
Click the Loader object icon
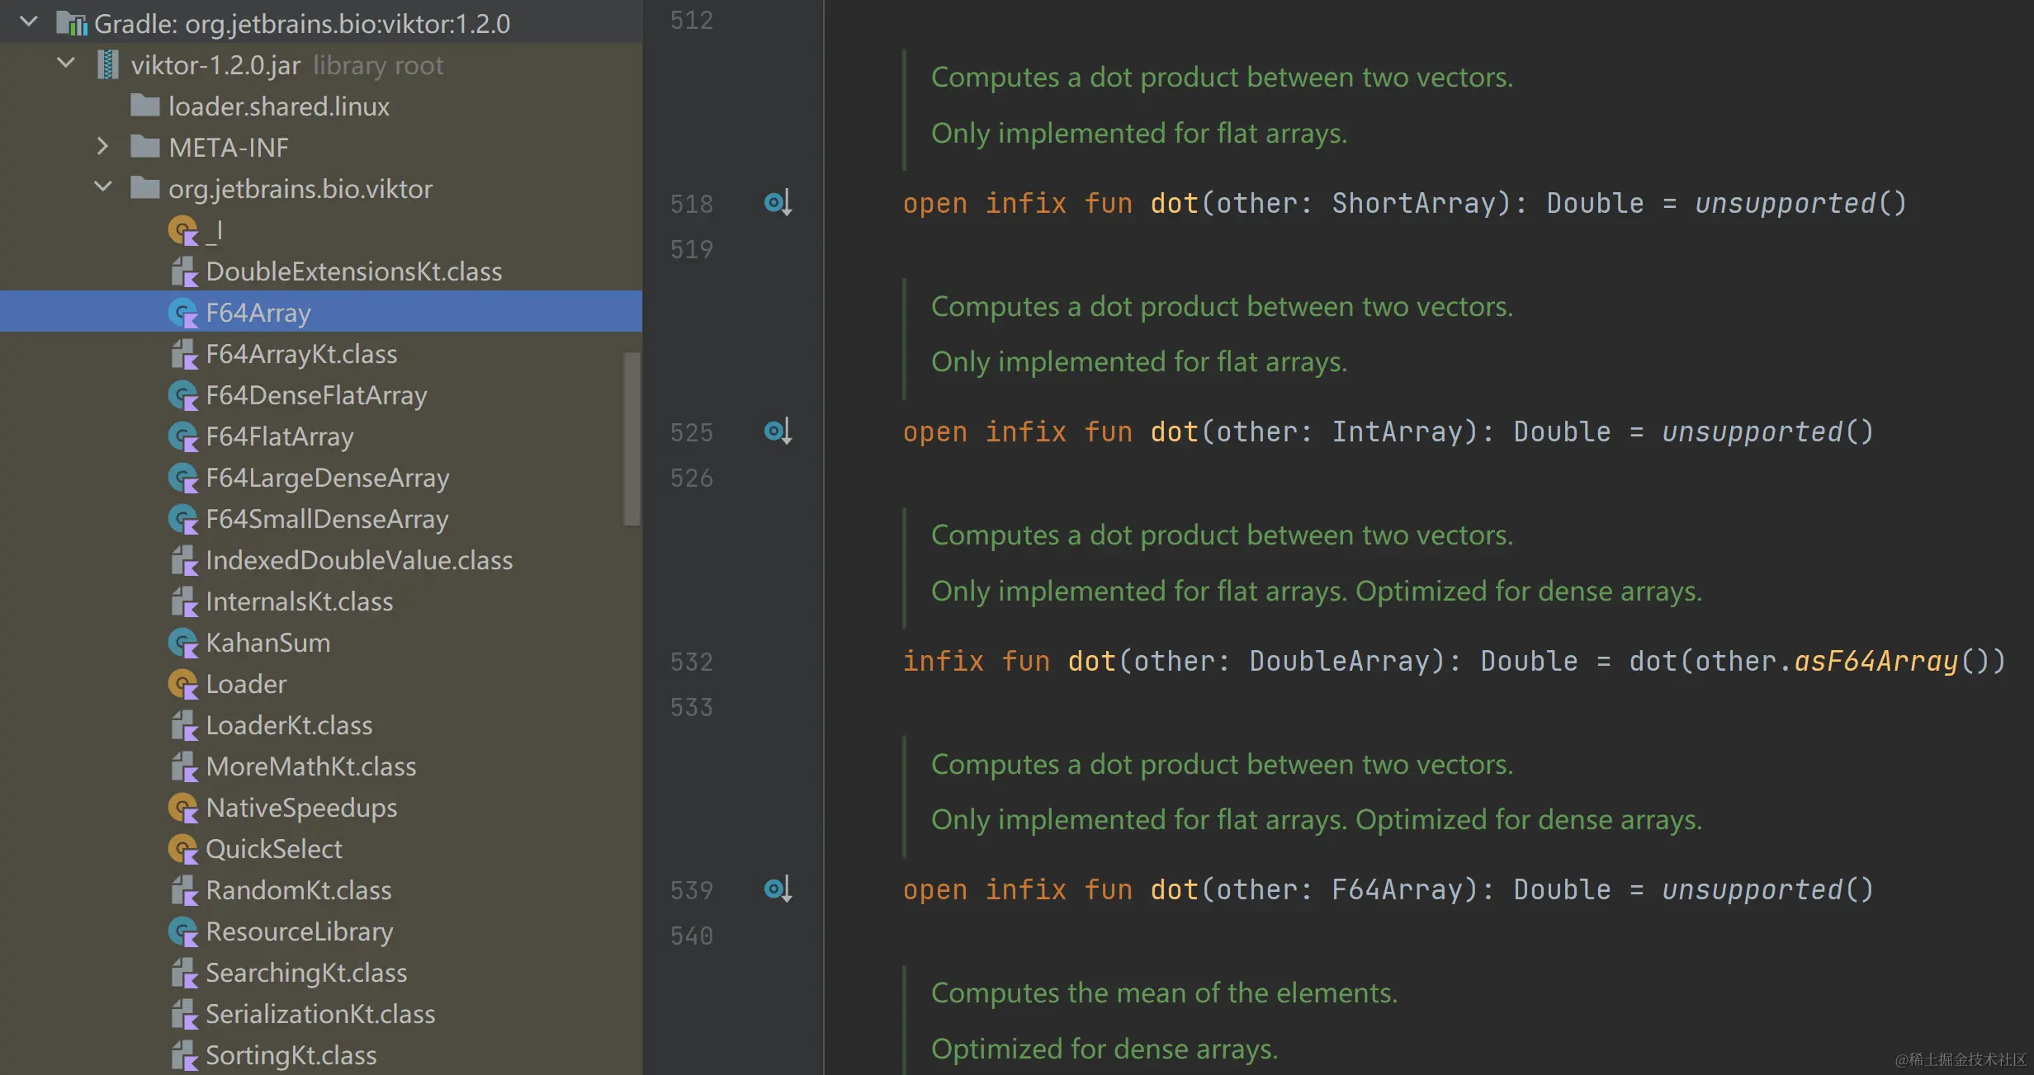pyautogui.click(x=183, y=684)
